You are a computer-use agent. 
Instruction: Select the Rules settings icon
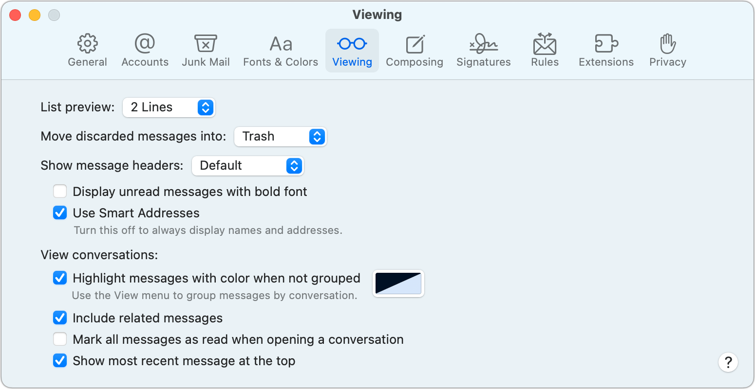tap(544, 49)
